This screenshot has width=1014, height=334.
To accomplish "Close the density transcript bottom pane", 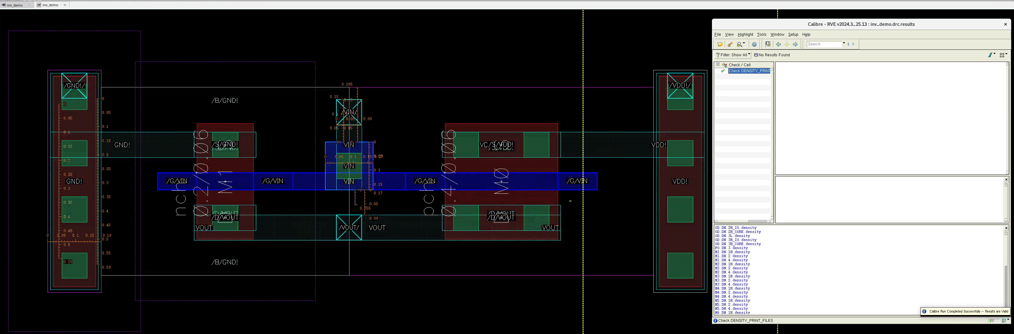I will click(x=1006, y=228).
